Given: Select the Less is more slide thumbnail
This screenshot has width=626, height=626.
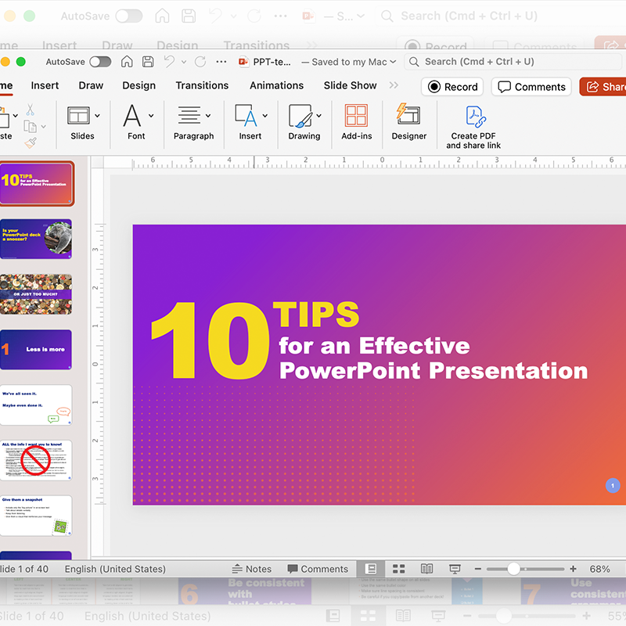Looking at the screenshot, I should (x=36, y=350).
